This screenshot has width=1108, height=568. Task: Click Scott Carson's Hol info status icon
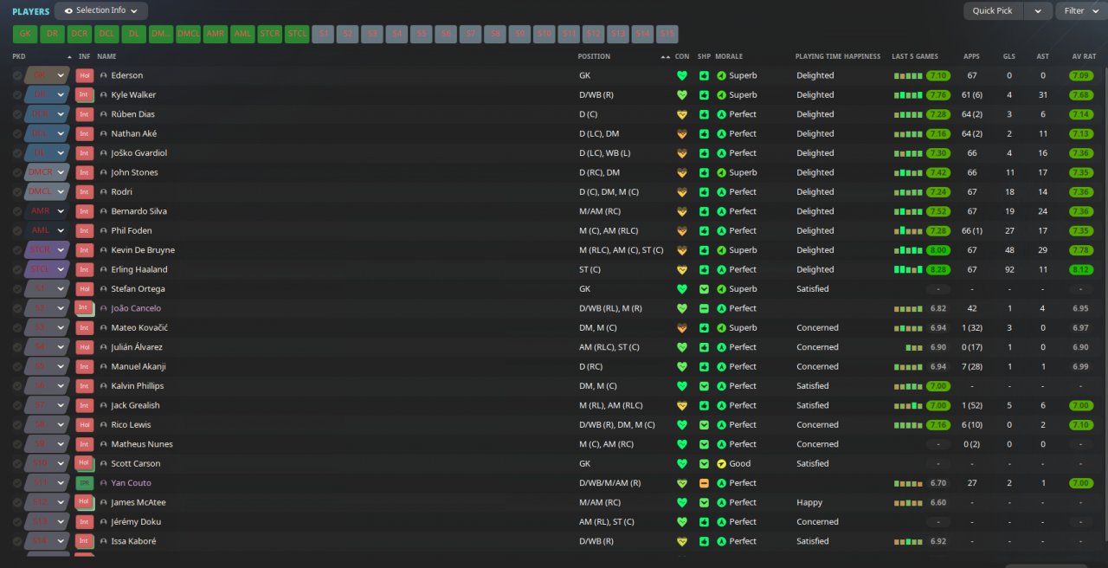point(85,463)
